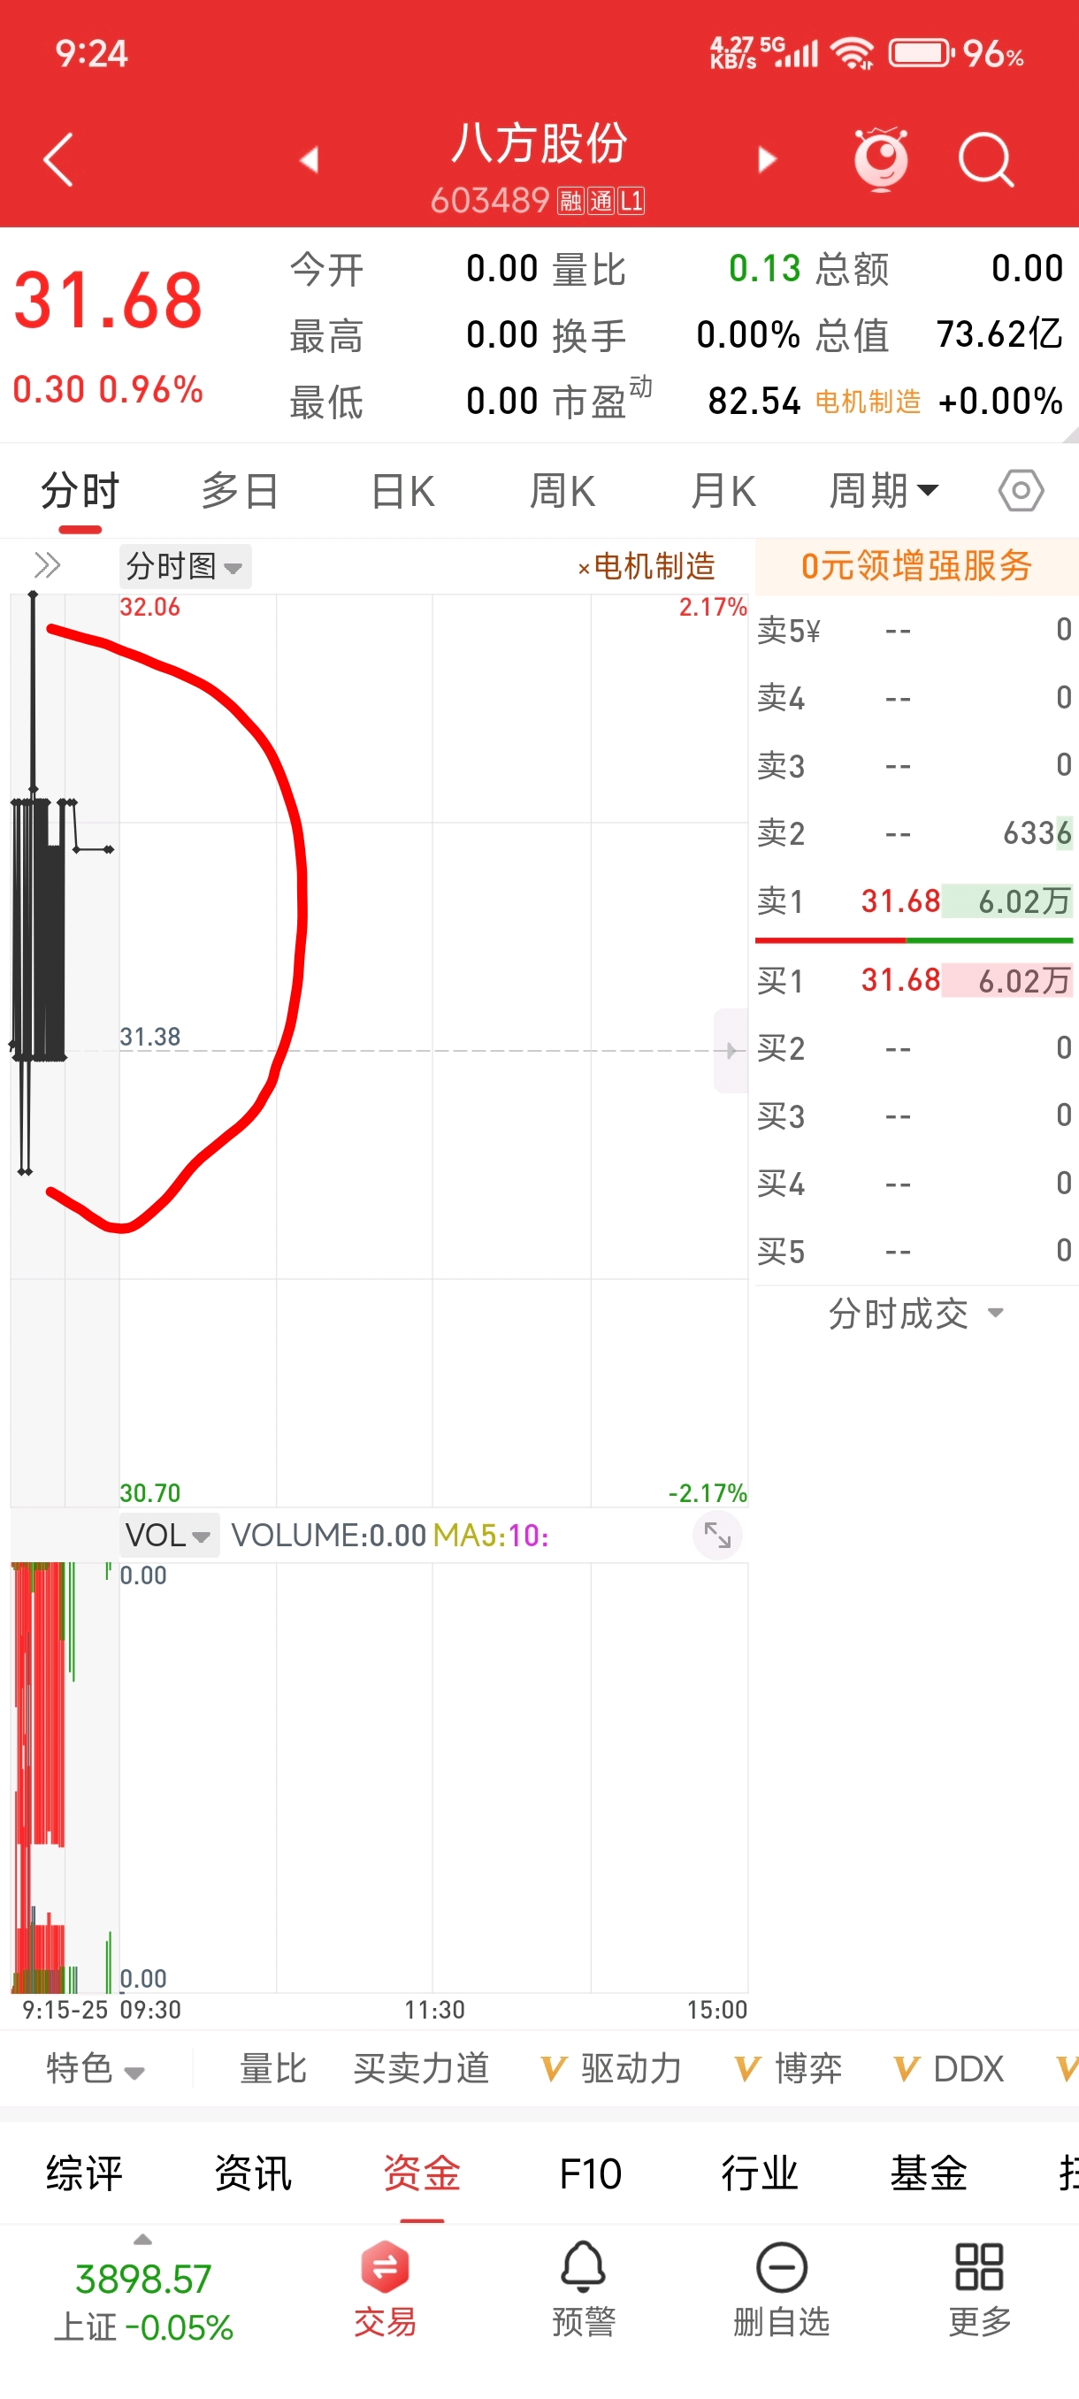Open the 预警 alert bell
Image resolution: width=1079 pixels, height=2399 pixels.
click(x=584, y=2290)
